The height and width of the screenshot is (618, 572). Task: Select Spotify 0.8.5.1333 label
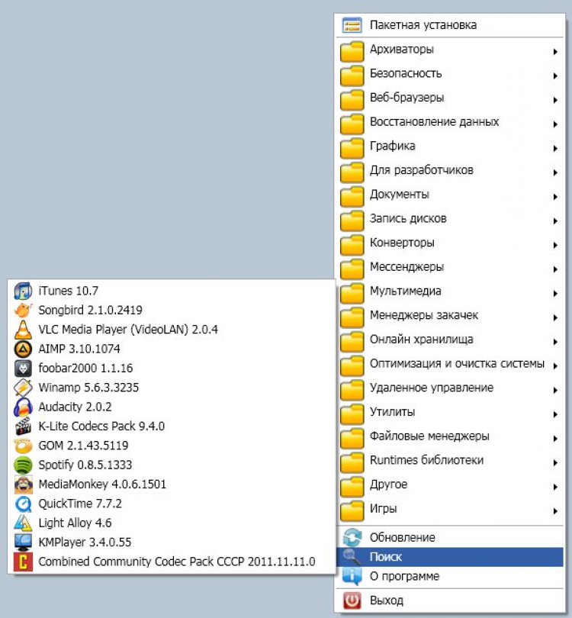click(x=85, y=465)
